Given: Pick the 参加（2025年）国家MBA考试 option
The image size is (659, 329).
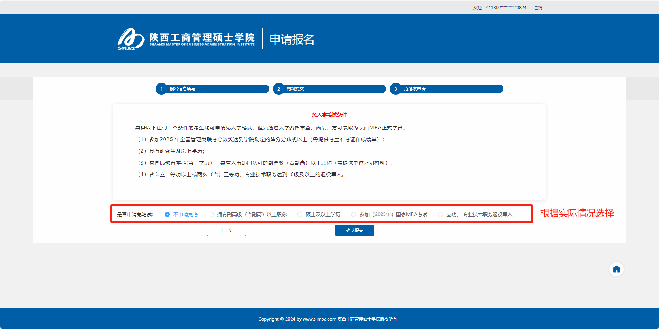Looking at the screenshot, I should pos(354,214).
